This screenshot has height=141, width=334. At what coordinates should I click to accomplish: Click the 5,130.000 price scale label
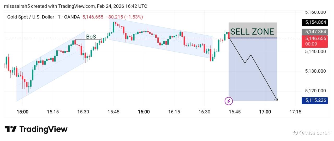pyautogui.click(x=315, y=71)
